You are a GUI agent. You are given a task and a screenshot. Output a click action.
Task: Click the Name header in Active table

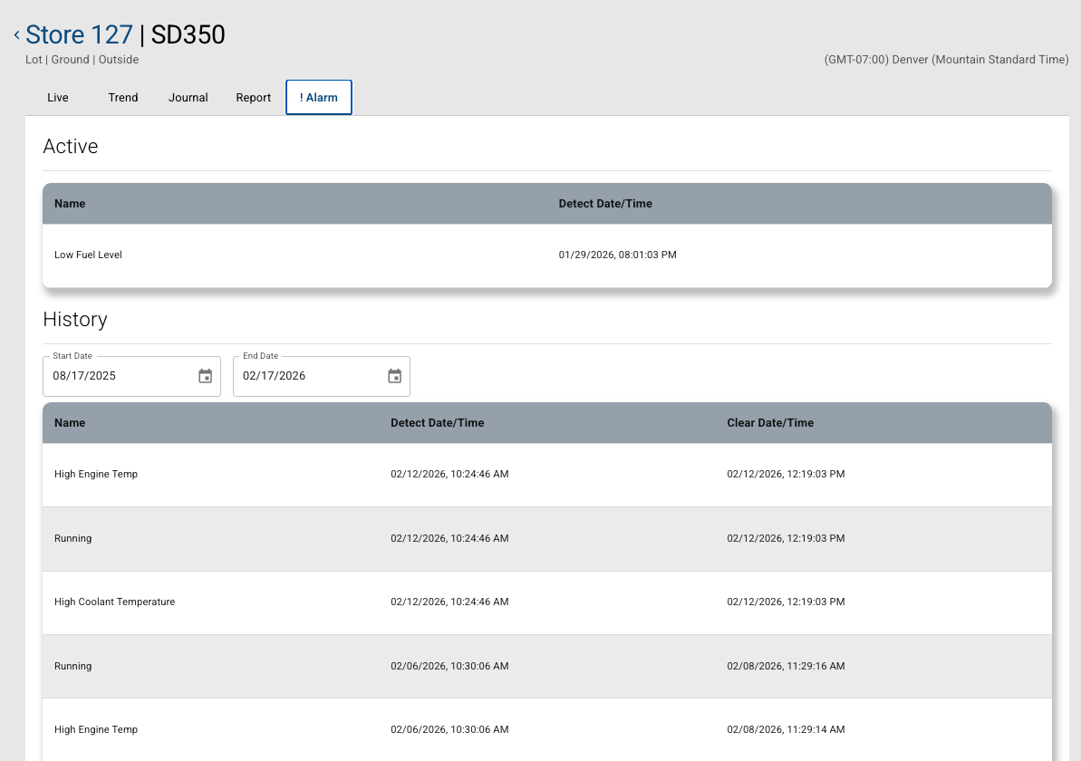click(70, 204)
